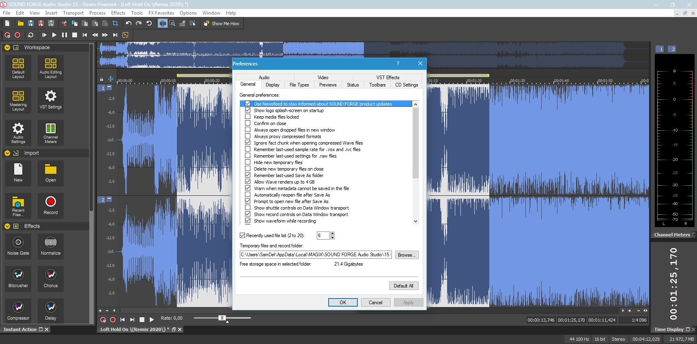
Task: Collapse the Import section
Action: coord(7,153)
